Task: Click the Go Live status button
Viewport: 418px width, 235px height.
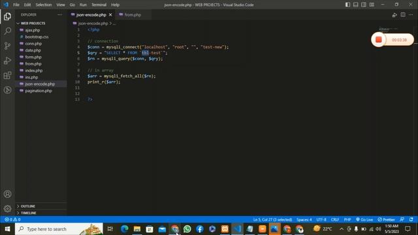Action: 364,219
